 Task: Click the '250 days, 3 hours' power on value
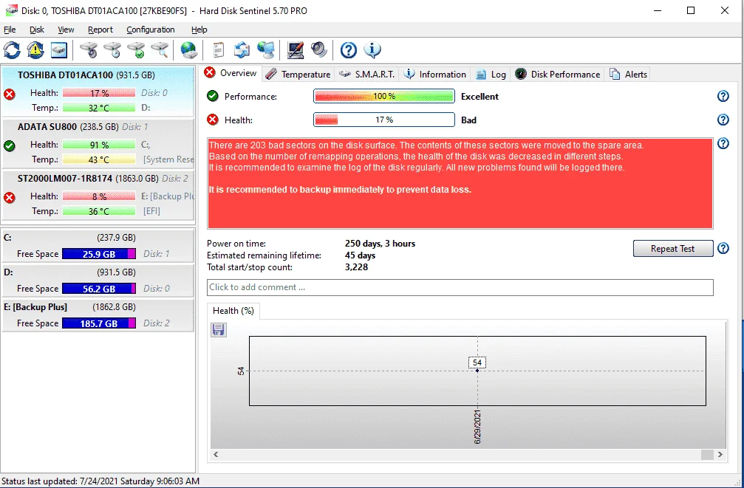(x=380, y=244)
